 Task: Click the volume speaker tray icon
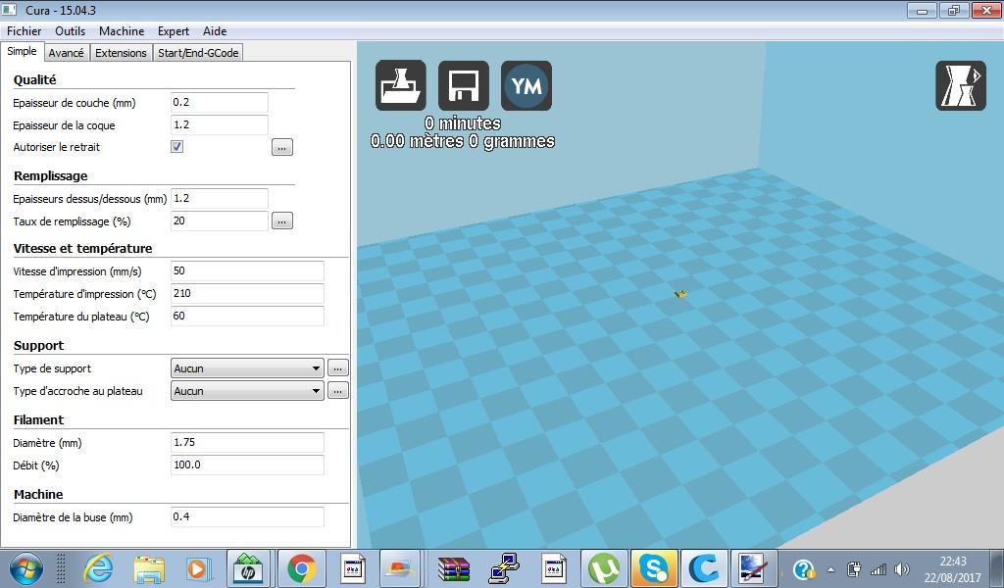(x=902, y=568)
